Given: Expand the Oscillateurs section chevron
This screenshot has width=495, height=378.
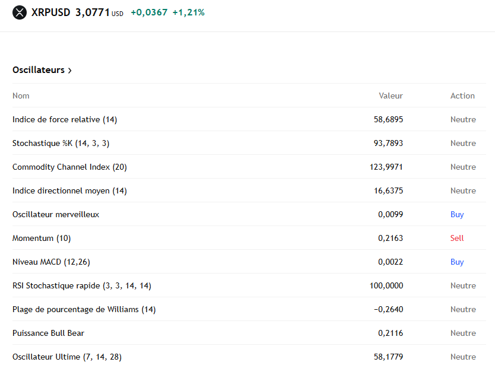Looking at the screenshot, I should (70, 71).
